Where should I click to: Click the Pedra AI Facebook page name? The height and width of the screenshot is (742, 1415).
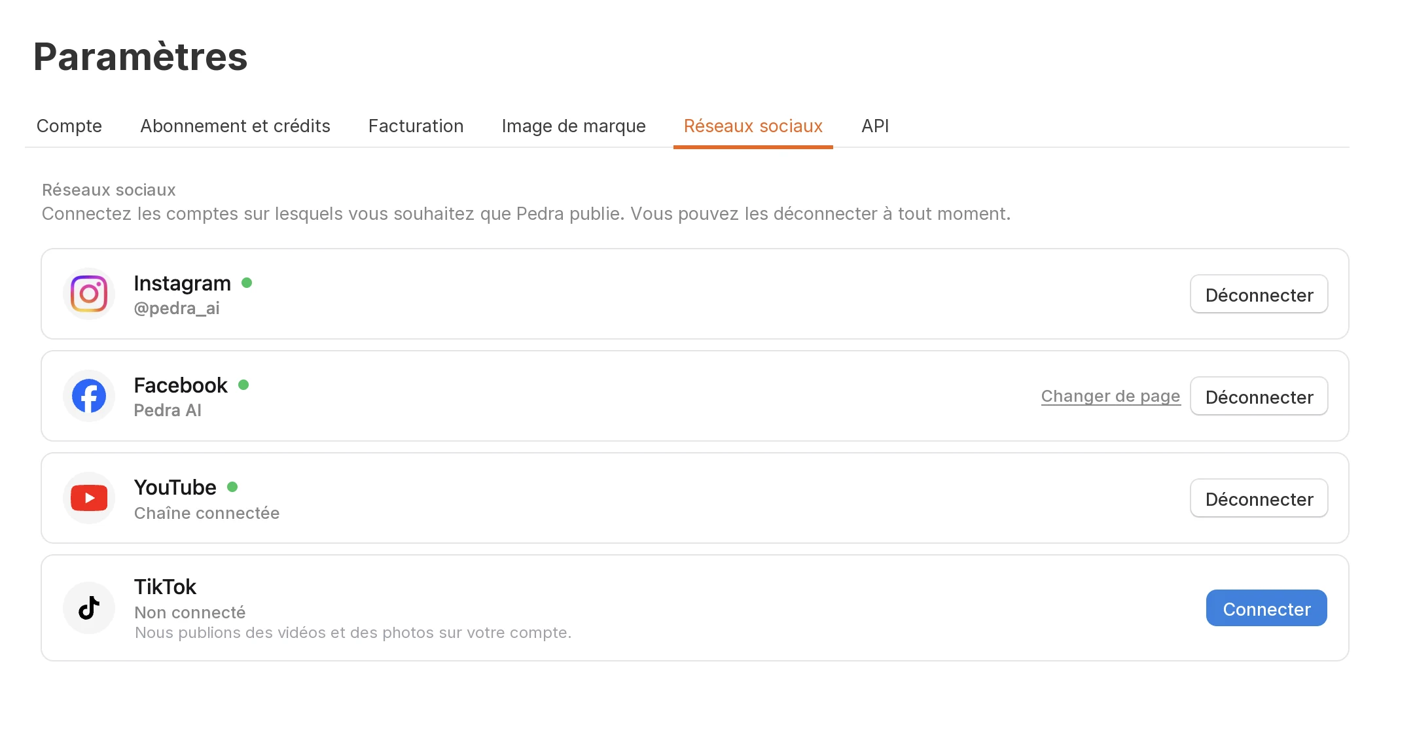click(168, 410)
